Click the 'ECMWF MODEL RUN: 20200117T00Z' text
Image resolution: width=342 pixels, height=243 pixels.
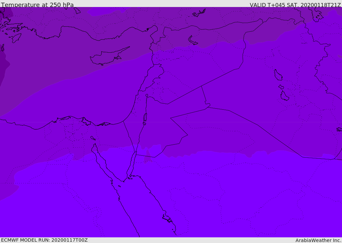click(44, 240)
